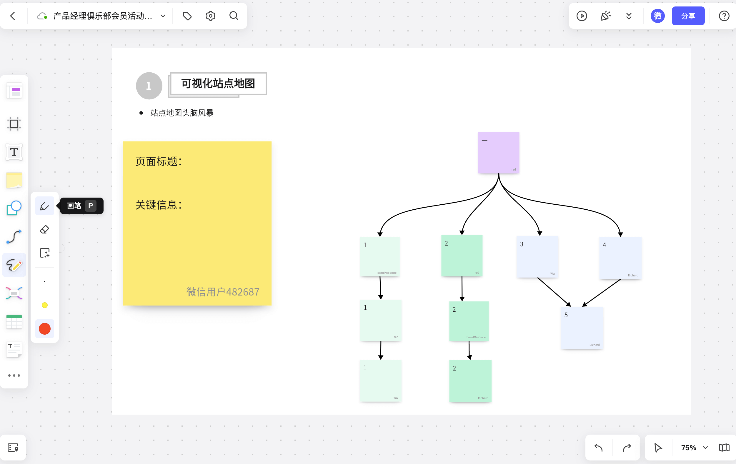Open the outline panel icon bottom-left

13,448
